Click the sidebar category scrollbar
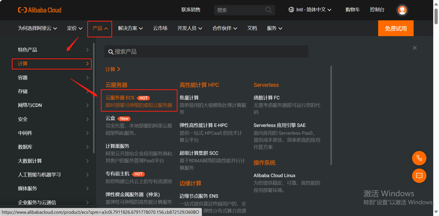Viewport: 439px width, 216px height. coord(94,98)
